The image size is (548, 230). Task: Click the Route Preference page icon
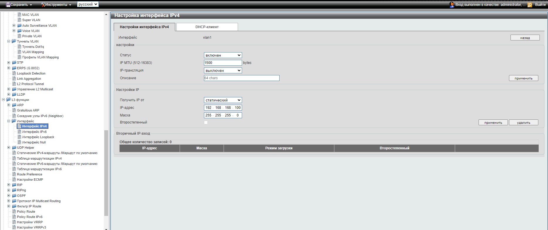tap(14, 174)
